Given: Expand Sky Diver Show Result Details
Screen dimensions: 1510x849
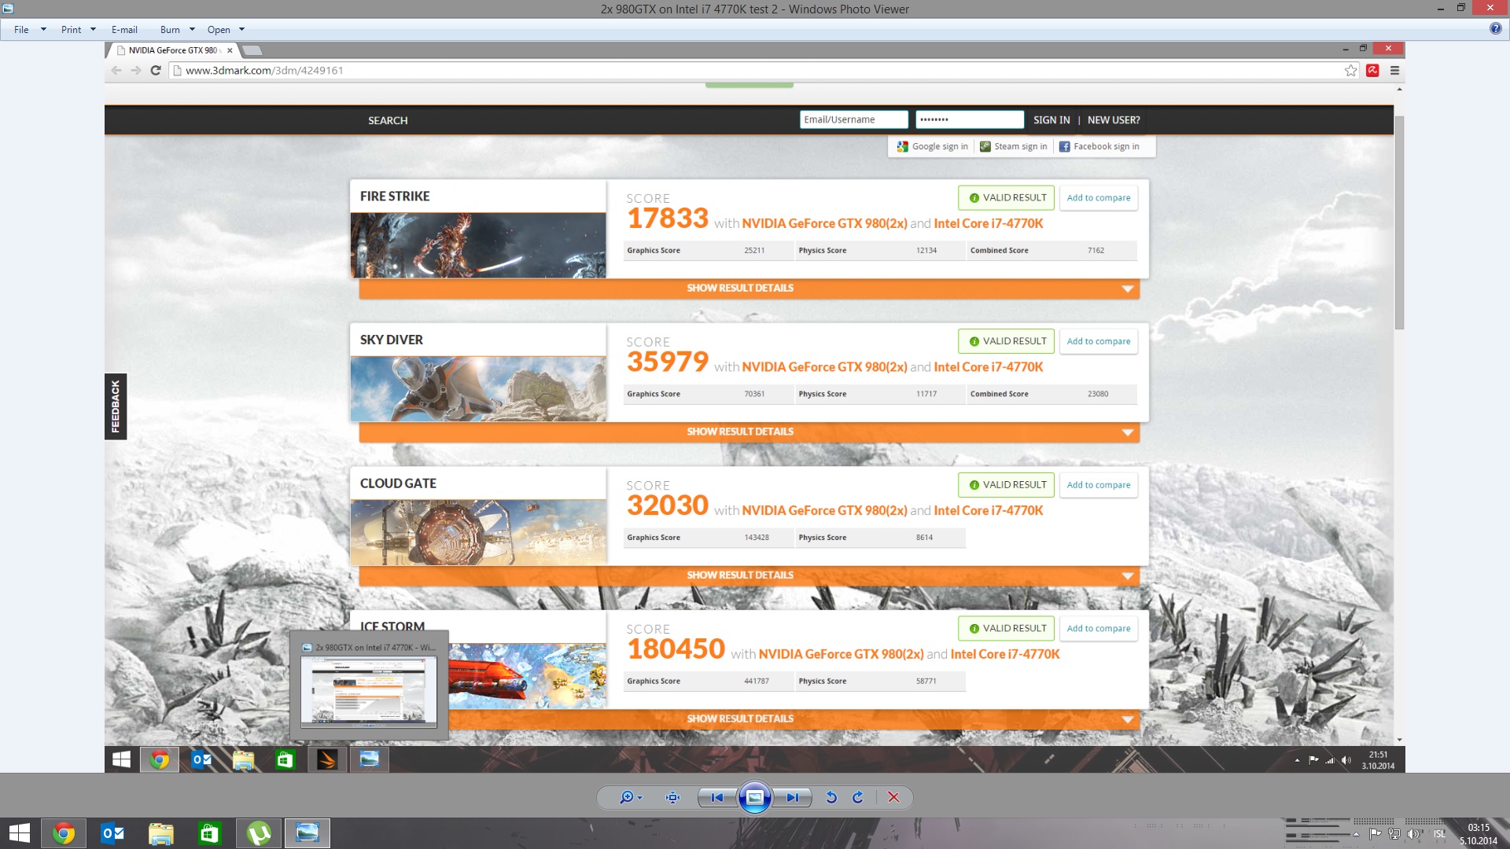Looking at the screenshot, I should point(739,432).
